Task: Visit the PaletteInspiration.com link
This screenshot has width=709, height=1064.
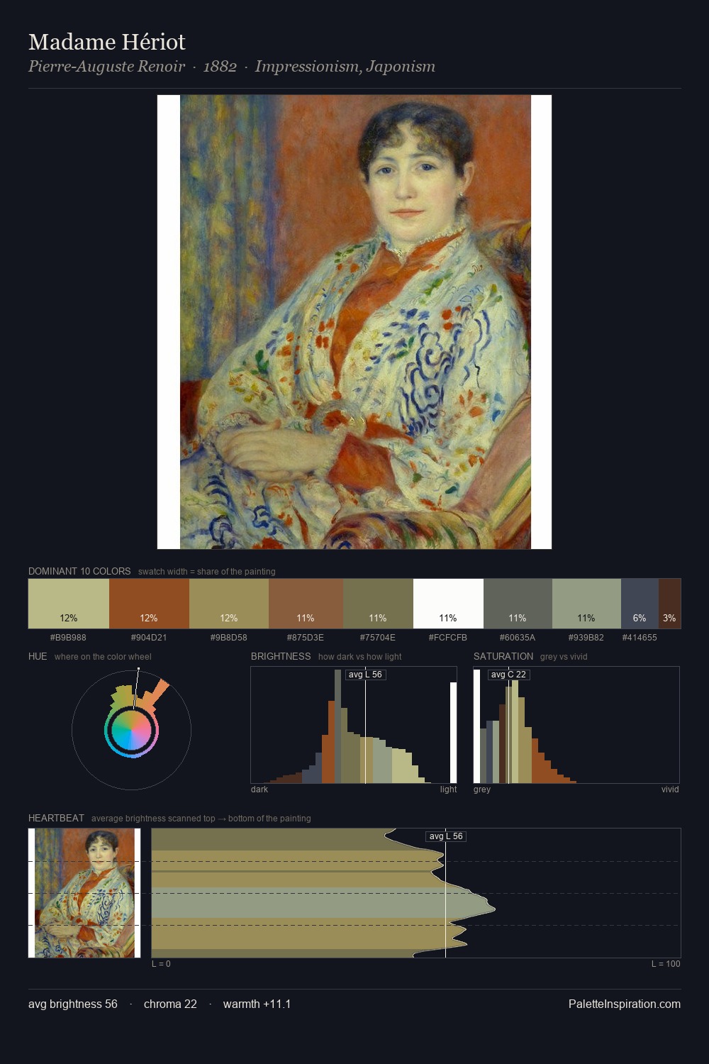Action: [x=625, y=1004]
